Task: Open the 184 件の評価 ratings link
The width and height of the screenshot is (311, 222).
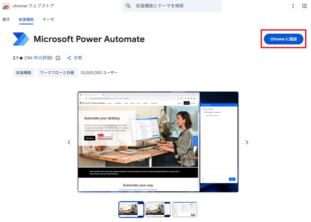Action: click(39, 58)
